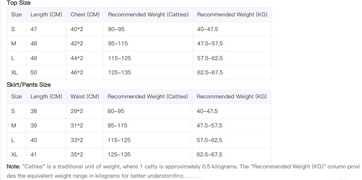Select Length (CM) header in Top table
This screenshot has height=180, width=362.
(x=46, y=15)
